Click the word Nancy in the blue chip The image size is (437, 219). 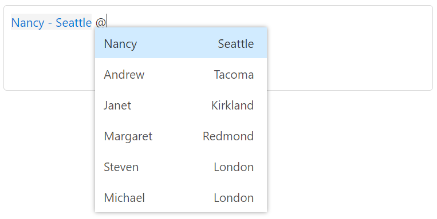coord(27,22)
